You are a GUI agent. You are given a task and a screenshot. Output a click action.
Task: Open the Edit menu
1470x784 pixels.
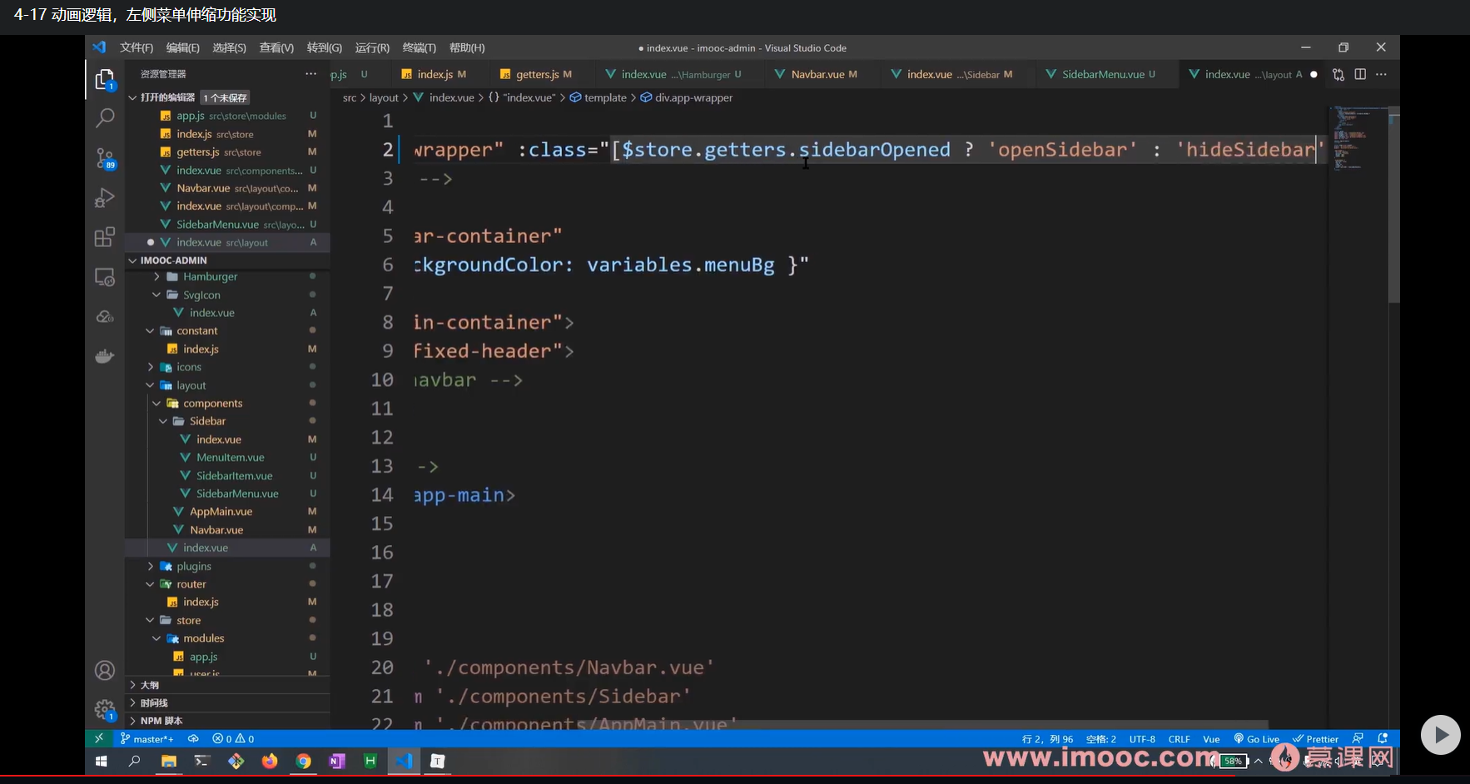pos(182,47)
